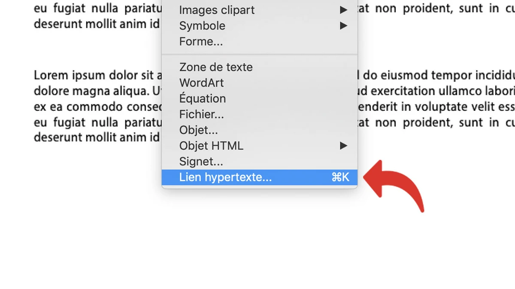Open the Fichier... dialog
This screenshot has height=289, width=515.
[x=202, y=114]
